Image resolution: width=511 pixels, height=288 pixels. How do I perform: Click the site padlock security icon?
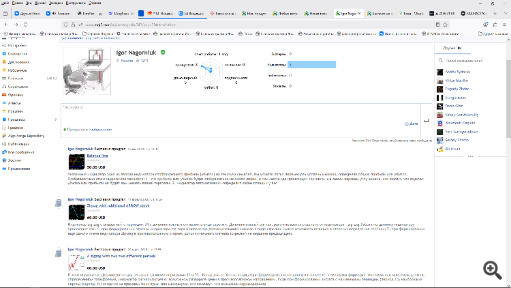click(74, 25)
